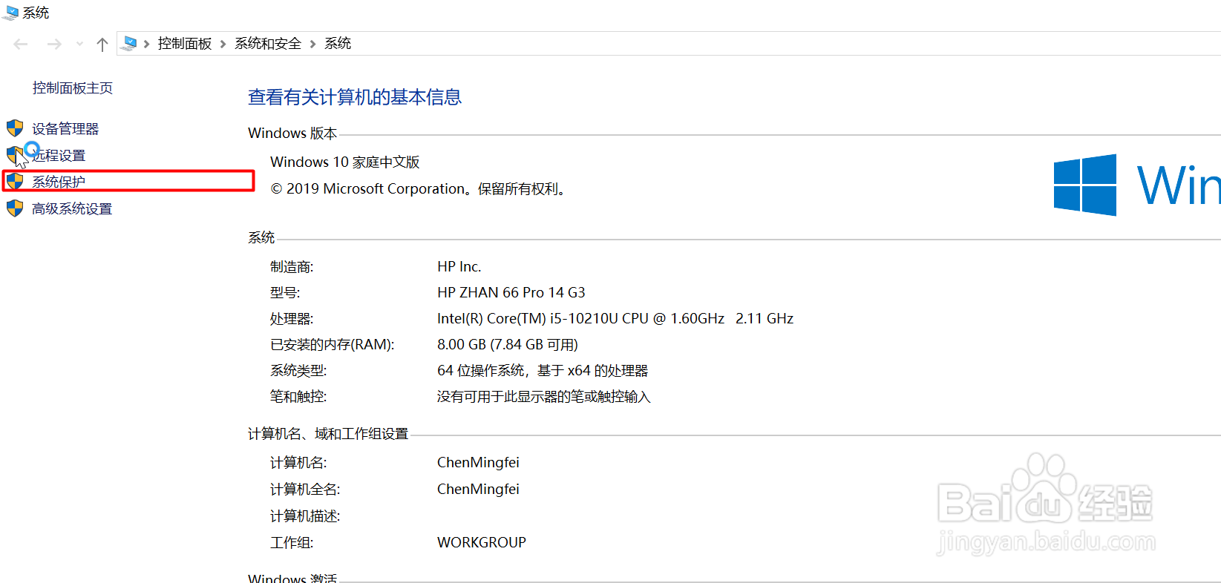Click the RAM value 8.00 GB
Viewport: 1221px width, 583px height.
point(508,344)
